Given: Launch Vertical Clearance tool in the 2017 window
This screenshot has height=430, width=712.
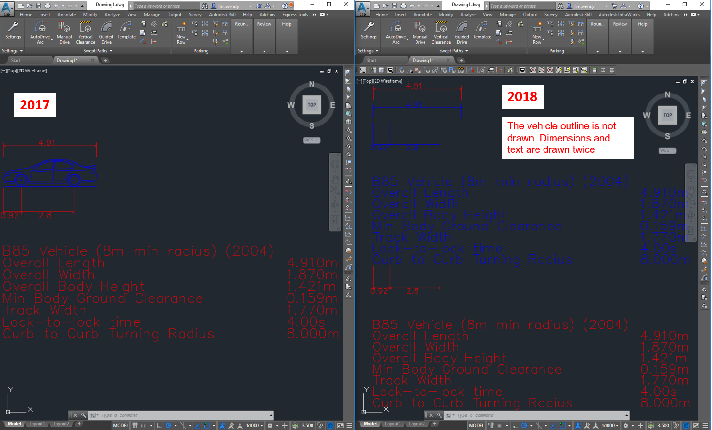Looking at the screenshot, I should (85, 33).
